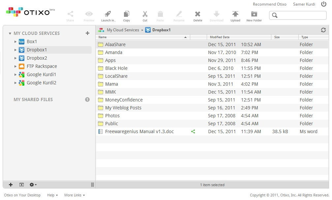Click the Copy toolbar icon
This screenshot has width=332, height=200.
point(126,14)
